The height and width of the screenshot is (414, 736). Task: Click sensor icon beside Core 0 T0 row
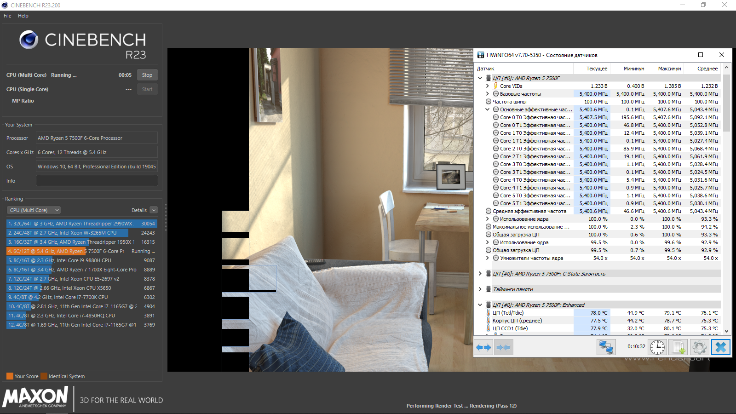(496, 117)
